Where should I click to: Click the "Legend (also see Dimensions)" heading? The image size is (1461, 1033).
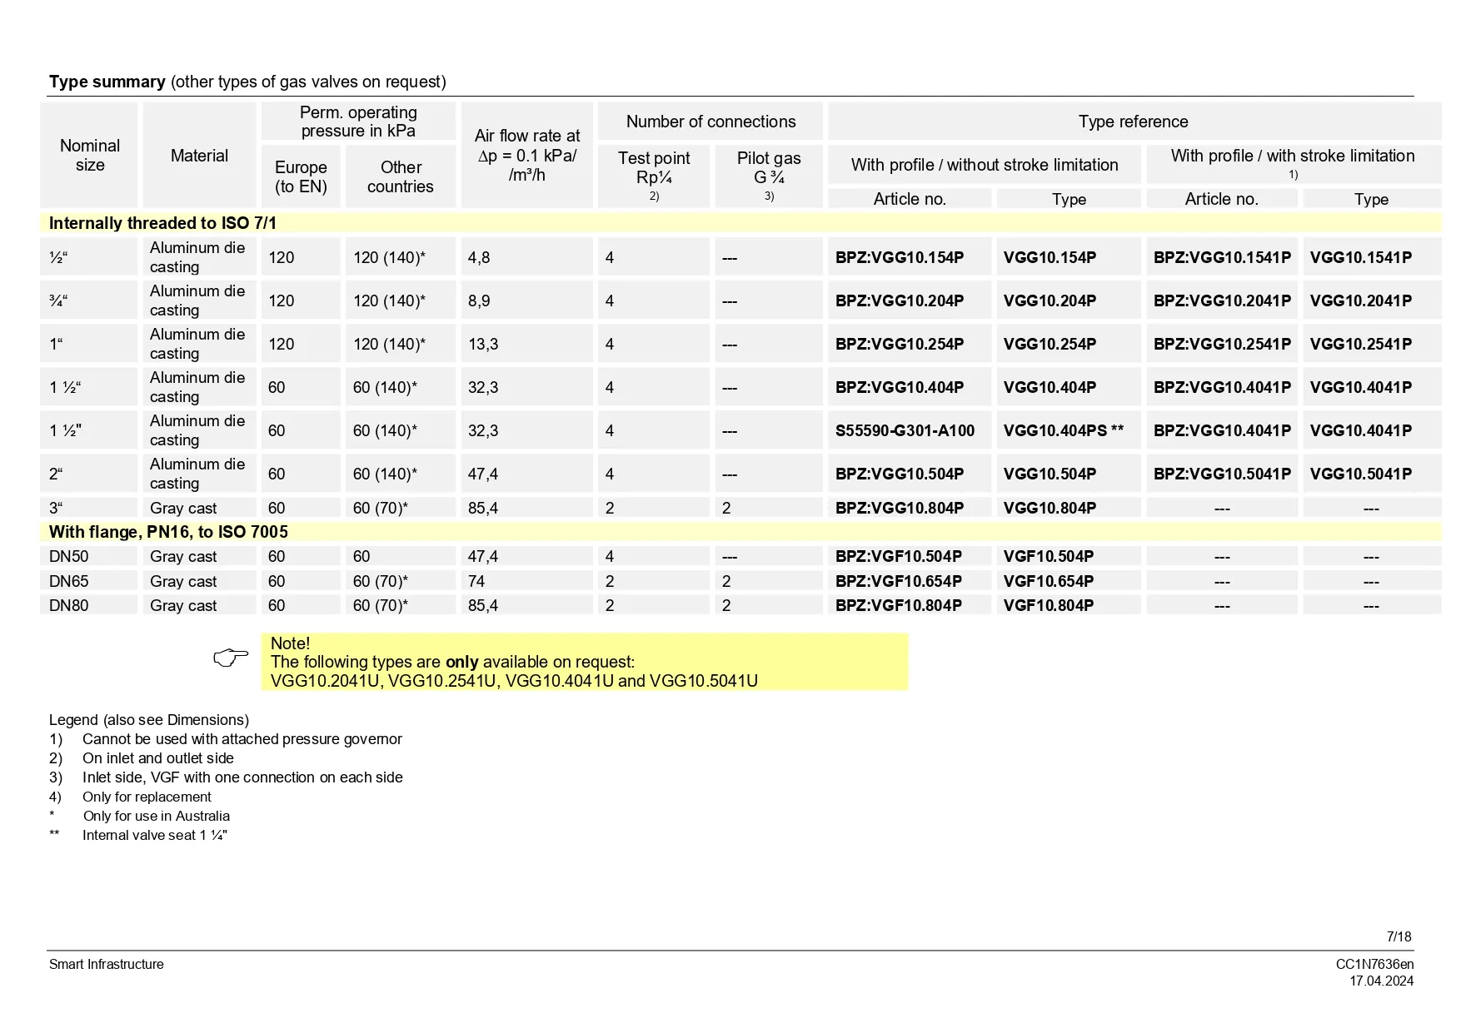pyautogui.click(x=149, y=720)
